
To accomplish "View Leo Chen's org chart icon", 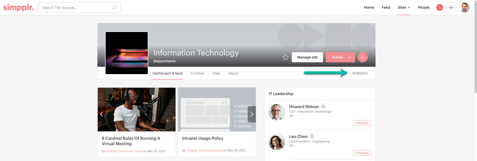I will tap(312, 136).
